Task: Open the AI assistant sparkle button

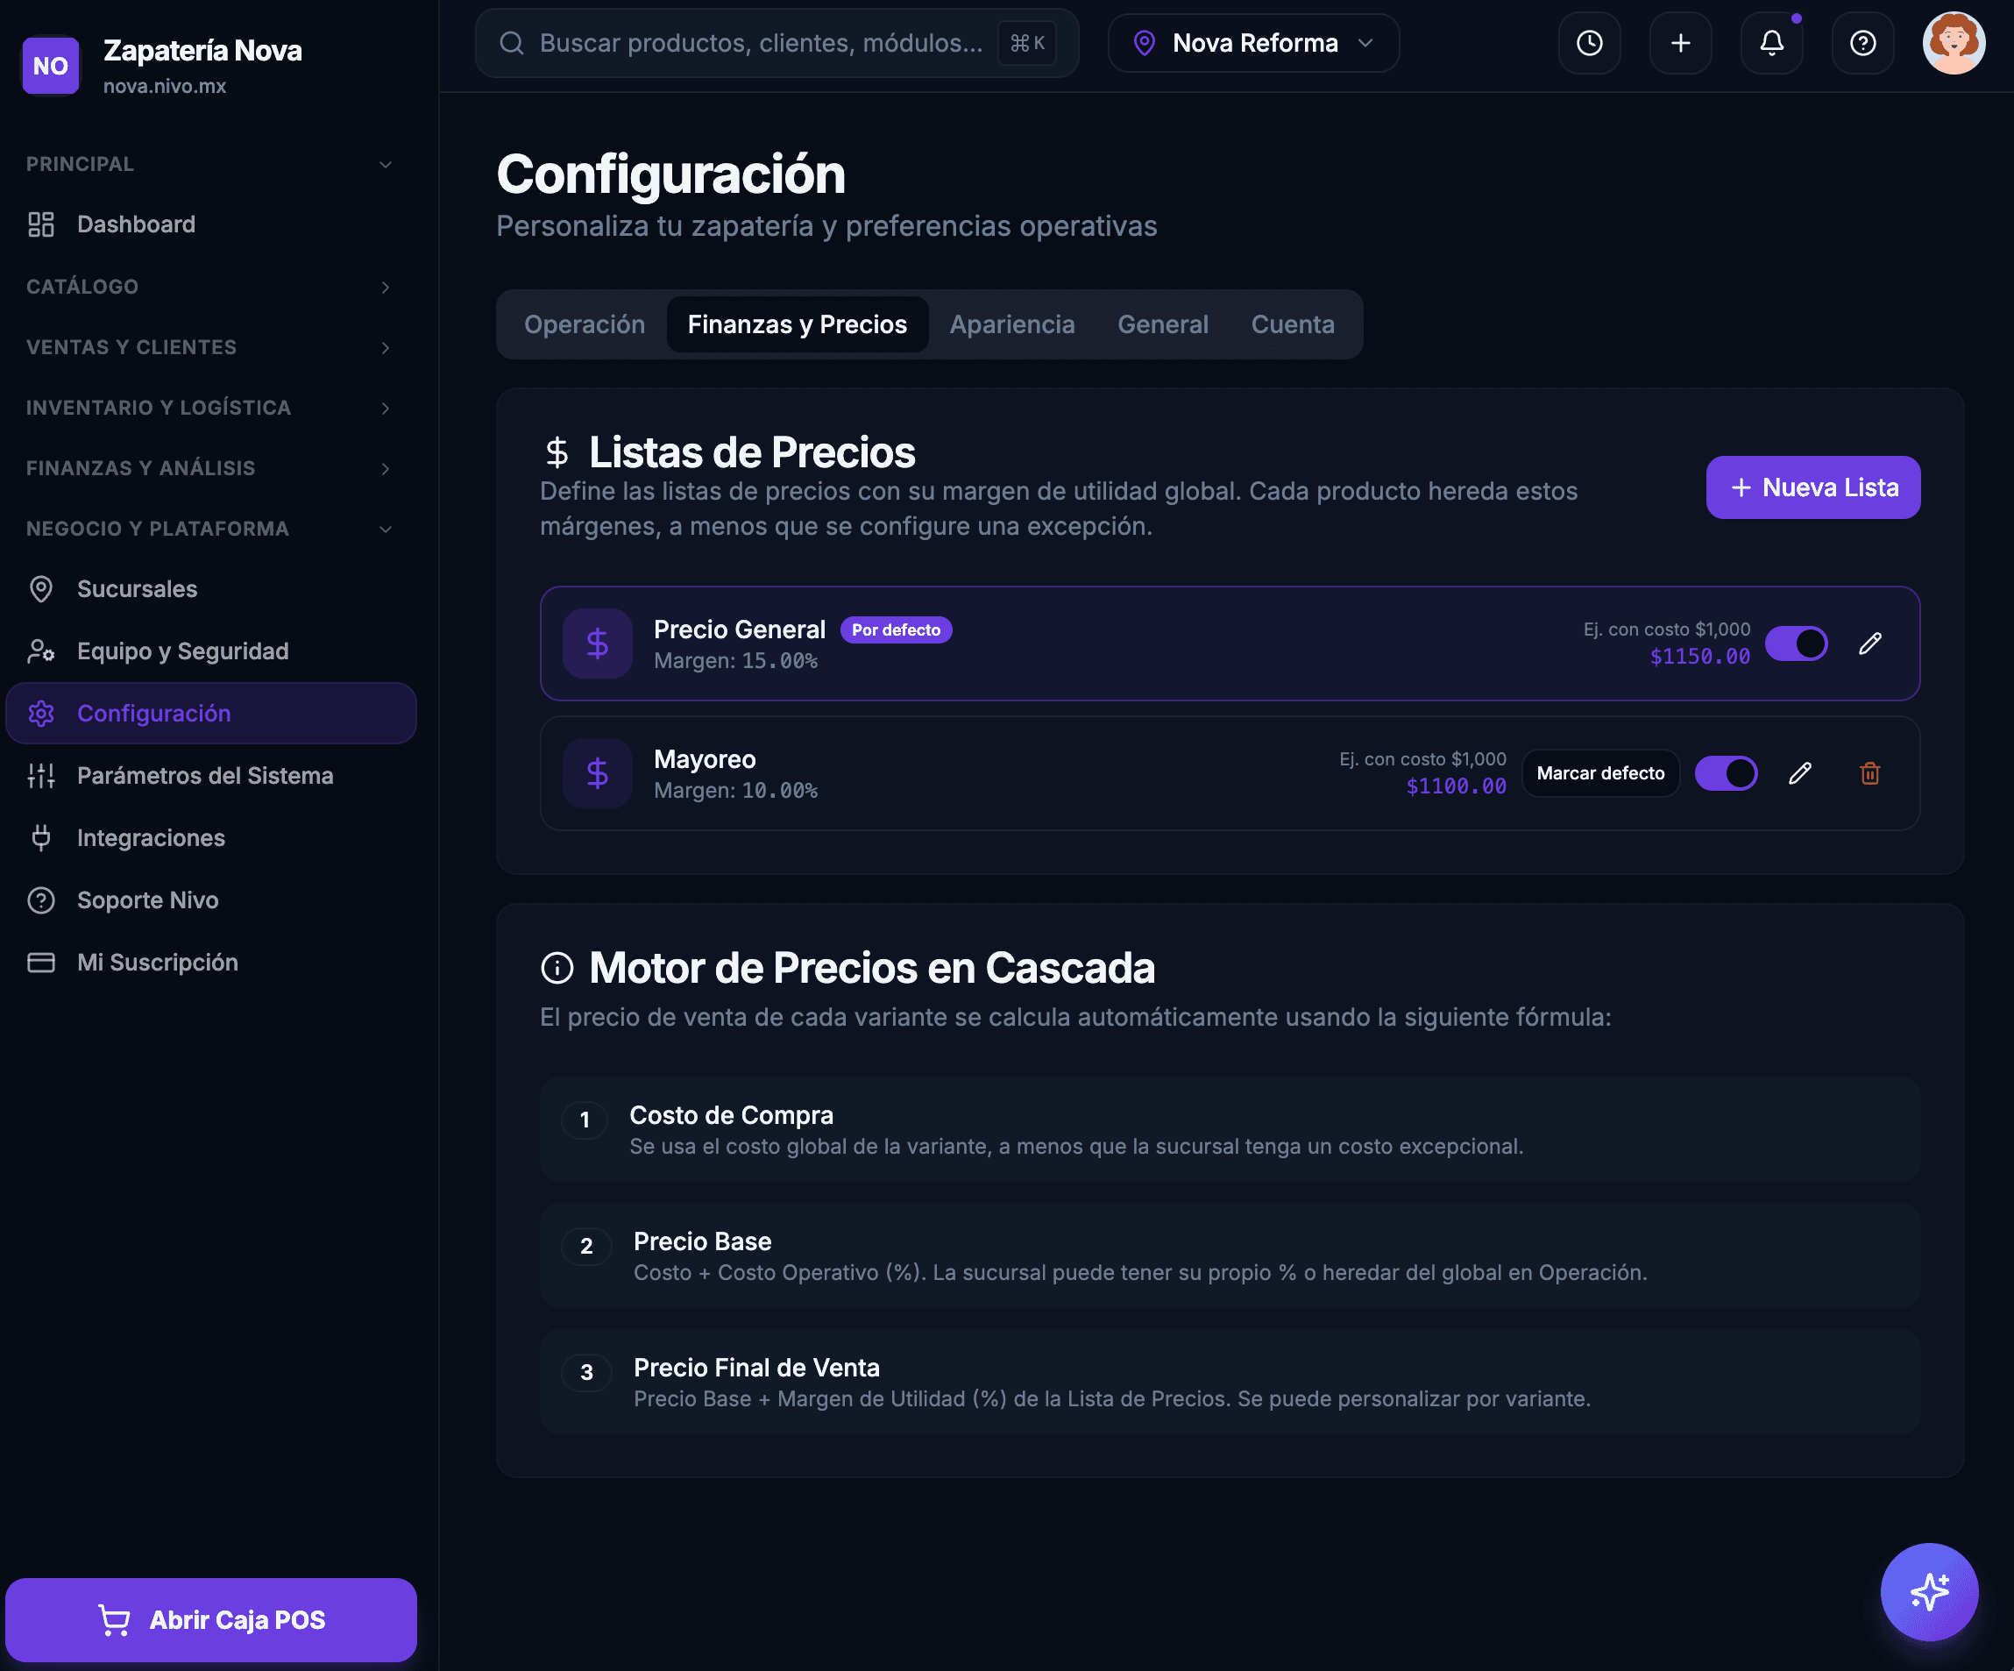Action: pos(1929,1592)
